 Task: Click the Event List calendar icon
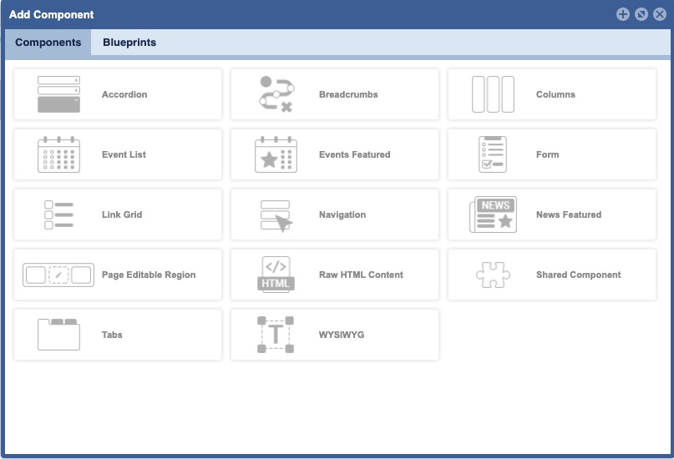pos(58,154)
